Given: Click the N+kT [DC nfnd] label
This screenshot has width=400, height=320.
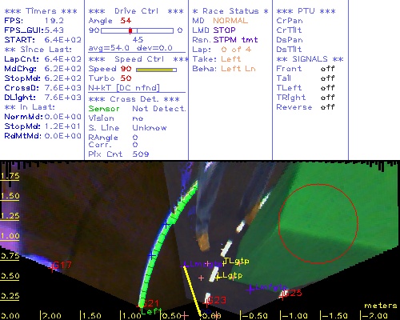Looking at the screenshot, I should (x=124, y=88).
